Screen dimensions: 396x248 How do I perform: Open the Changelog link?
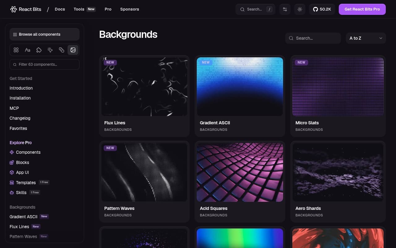[20, 118]
